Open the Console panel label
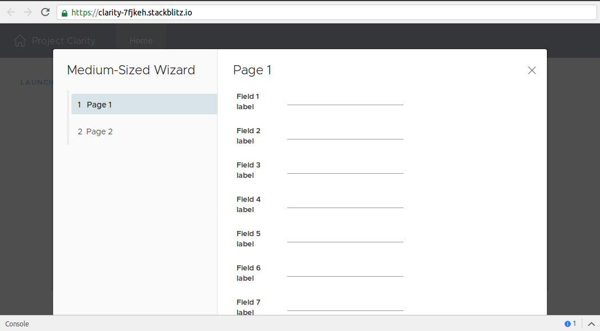Screen dimensions: 600x331 pyautogui.click(x=17, y=324)
